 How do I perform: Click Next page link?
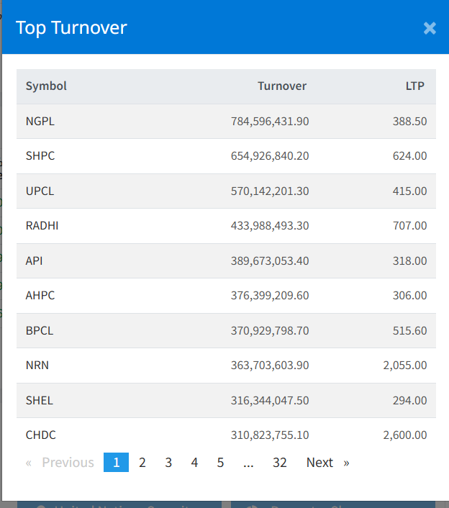pyautogui.click(x=320, y=463)
